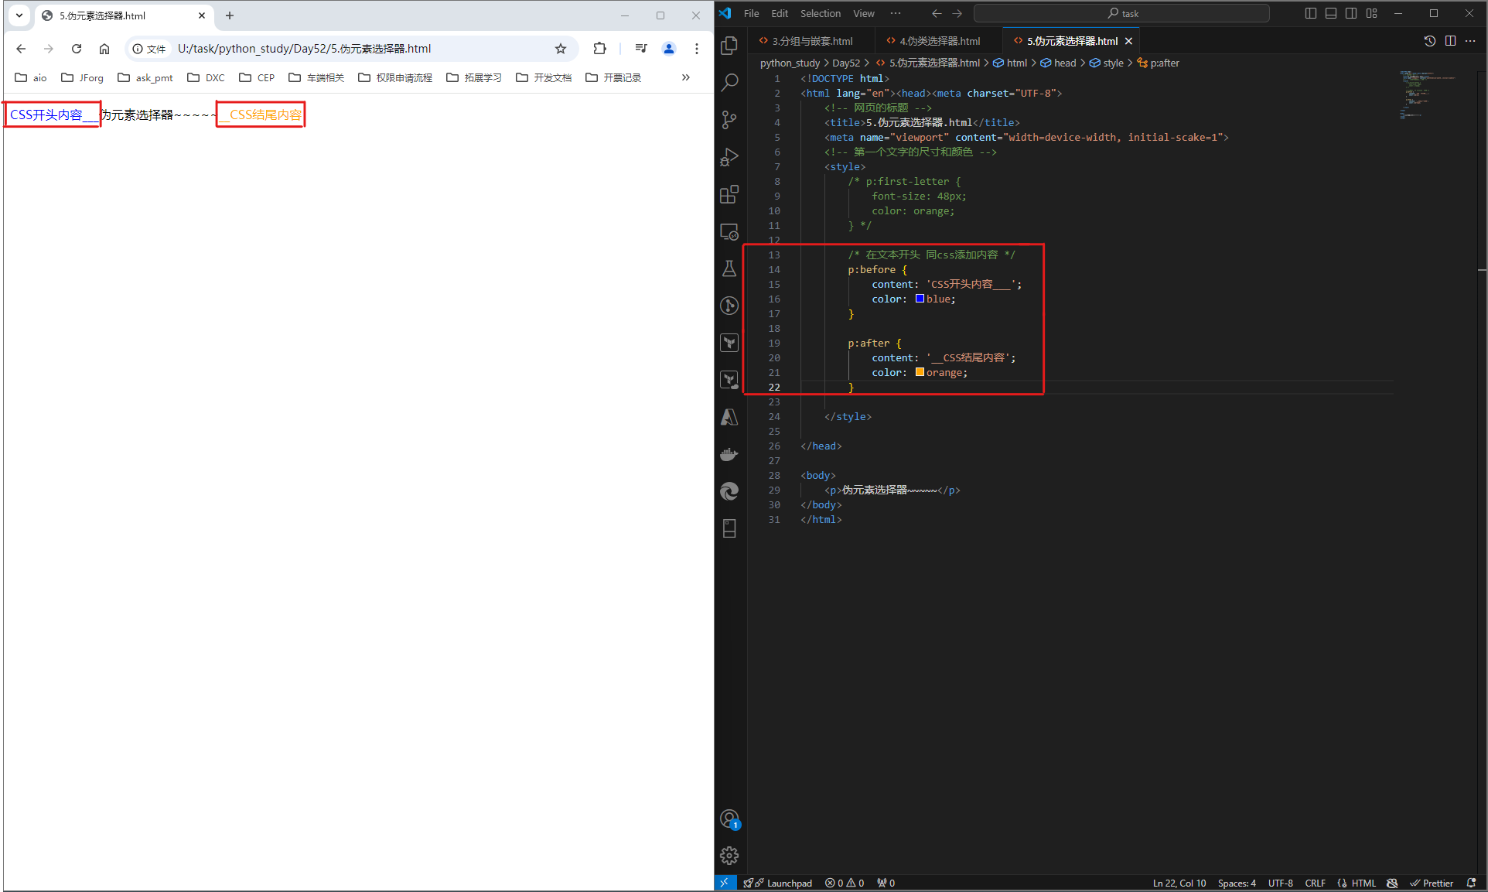Expand the VS Code menu overflow ellipsis
This screenshot has height=892, width=1488.
click(x=895, y=13)
